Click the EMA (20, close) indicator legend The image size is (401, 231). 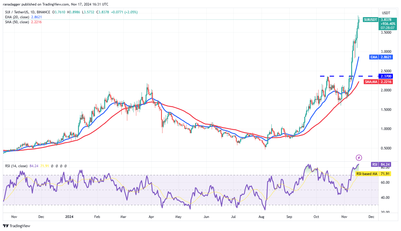pyautogui.click(x=17, y=17)
